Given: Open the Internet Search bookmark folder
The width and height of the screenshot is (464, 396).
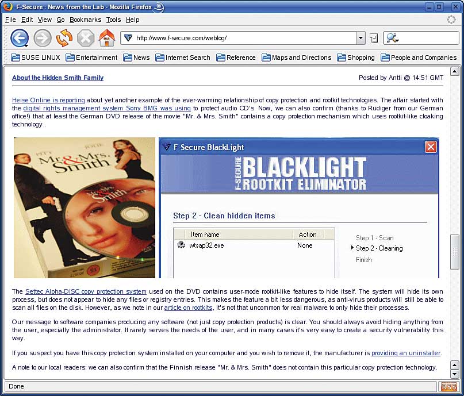Looking at the screenshot, I should [183, 57].
